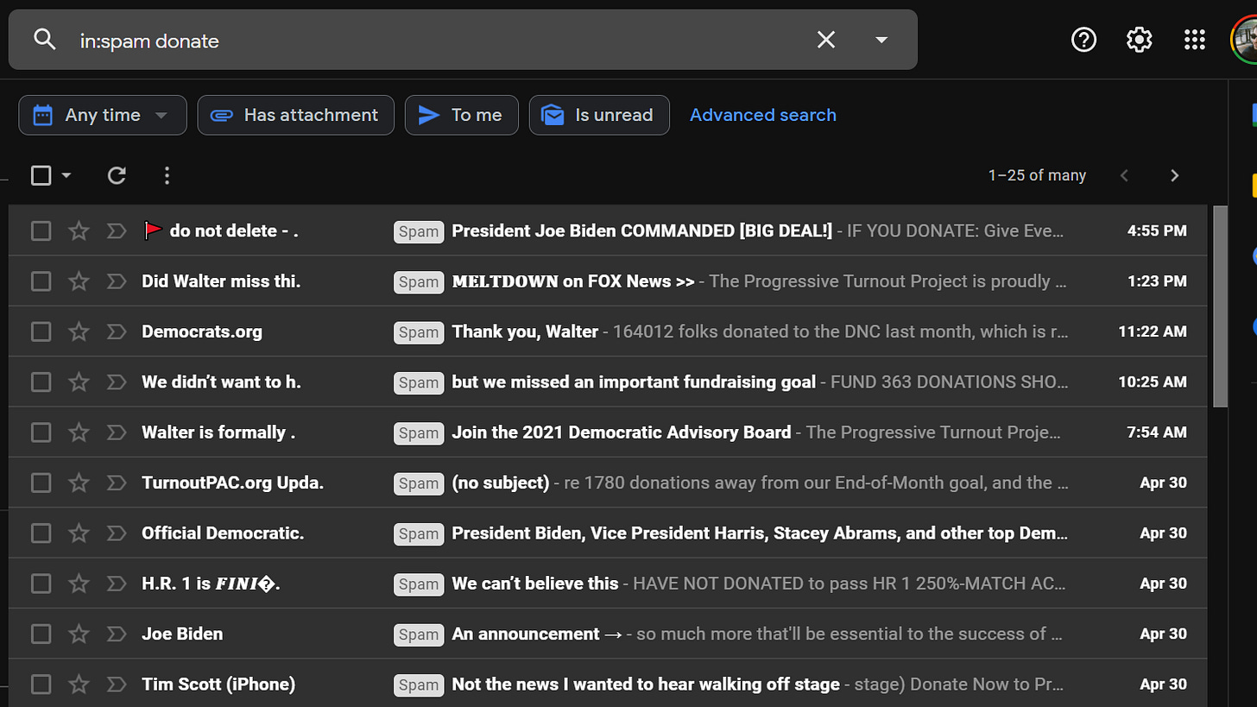Toggle the Is unread filter chip

tap(599, 115)
